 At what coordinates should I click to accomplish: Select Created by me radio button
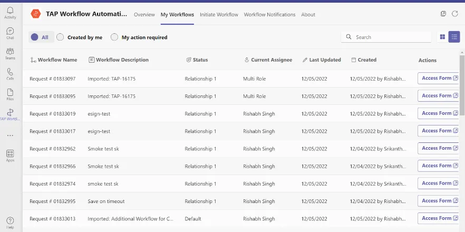click(60, 37)
